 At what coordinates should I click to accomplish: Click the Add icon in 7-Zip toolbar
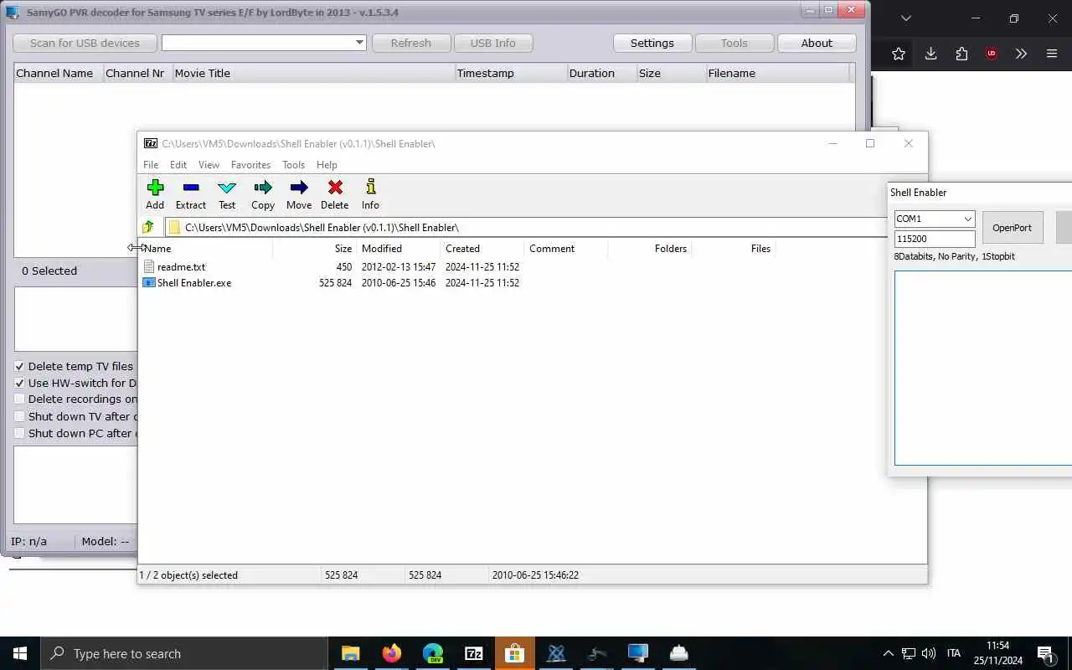click(155, 188)
